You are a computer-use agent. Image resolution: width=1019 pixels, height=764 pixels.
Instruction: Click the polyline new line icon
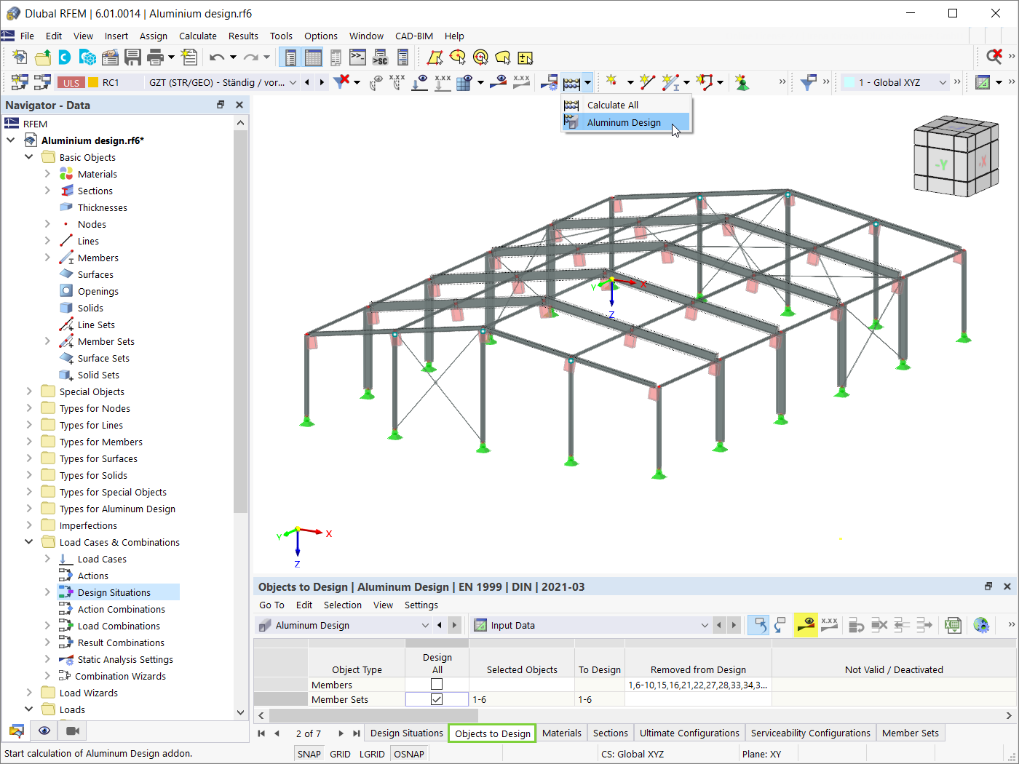tap(705, 82)
